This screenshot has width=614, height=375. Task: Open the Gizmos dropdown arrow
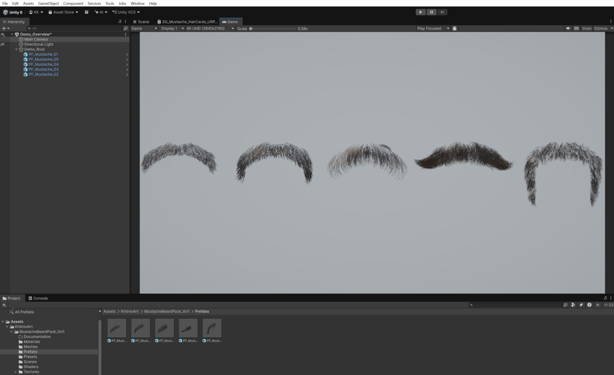pos(611,29)
